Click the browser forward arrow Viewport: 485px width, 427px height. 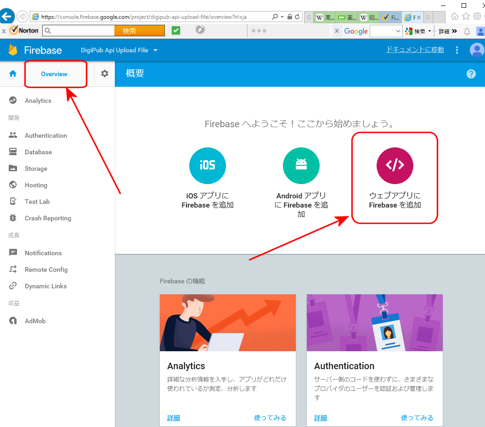coord(22,17)
